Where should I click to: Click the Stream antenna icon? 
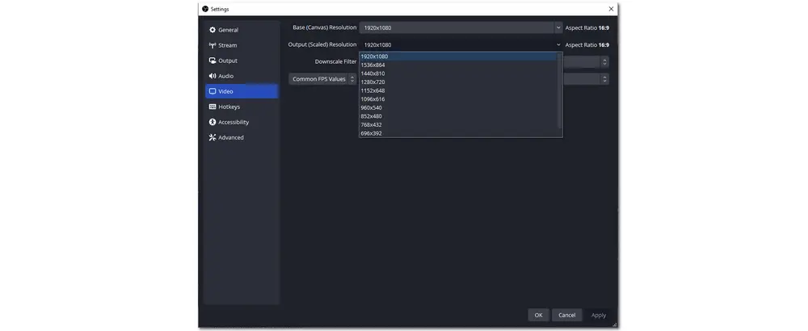213,45
